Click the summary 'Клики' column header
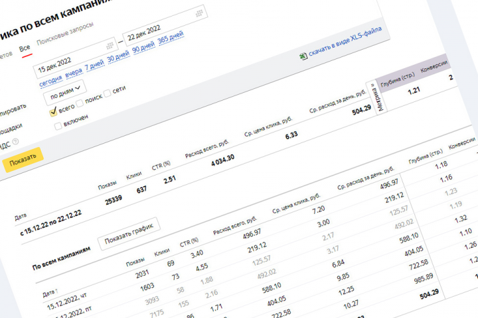Screen dimensions: 478x318 (134, 176)
